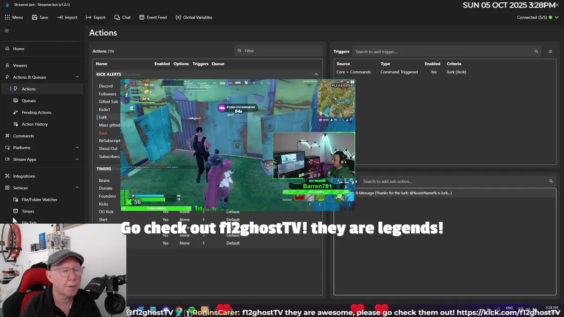
Task: Select the Beans timer action
Action: coord(104,181)
